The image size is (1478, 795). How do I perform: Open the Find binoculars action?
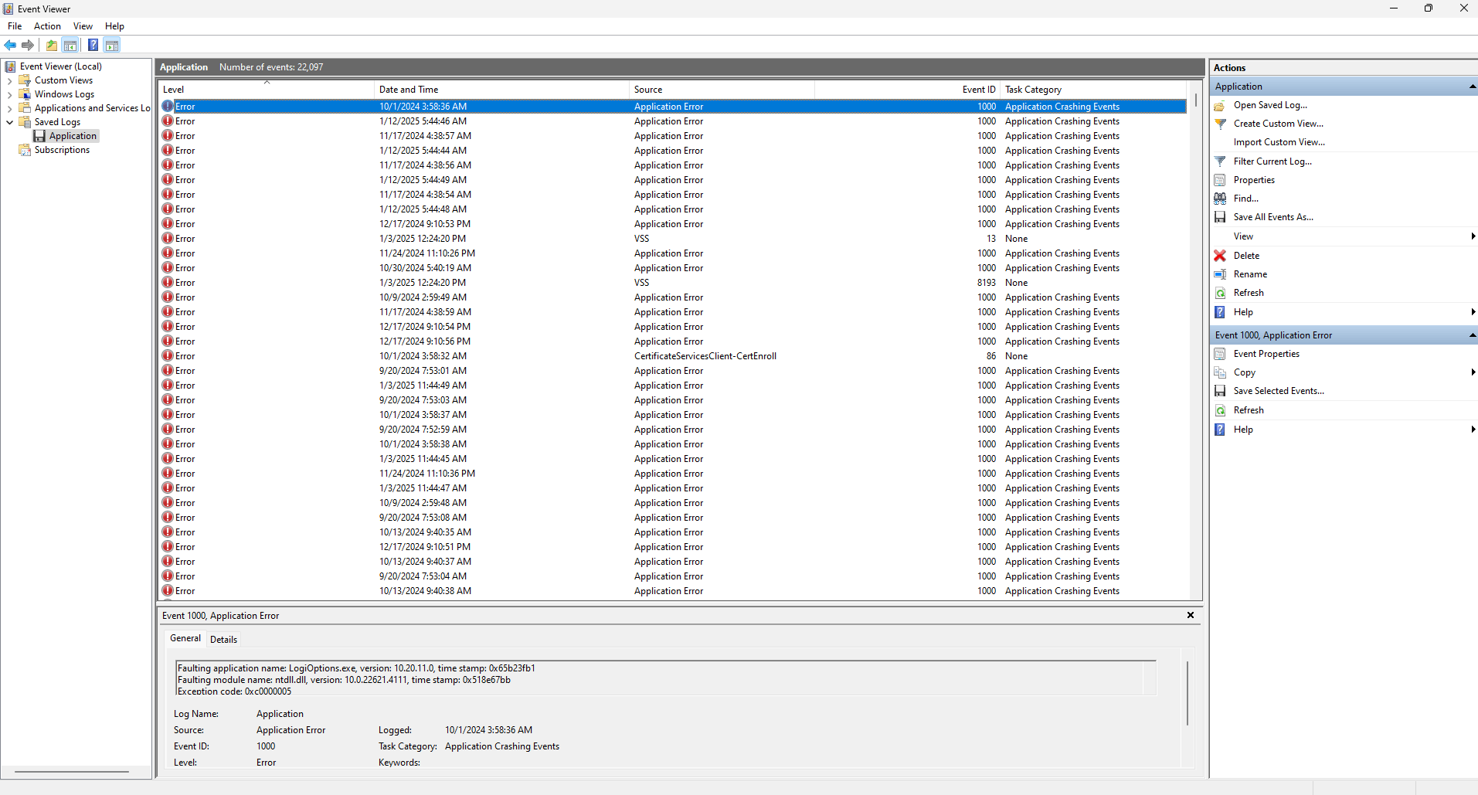pyautogui.click(x=1245, y=199)
